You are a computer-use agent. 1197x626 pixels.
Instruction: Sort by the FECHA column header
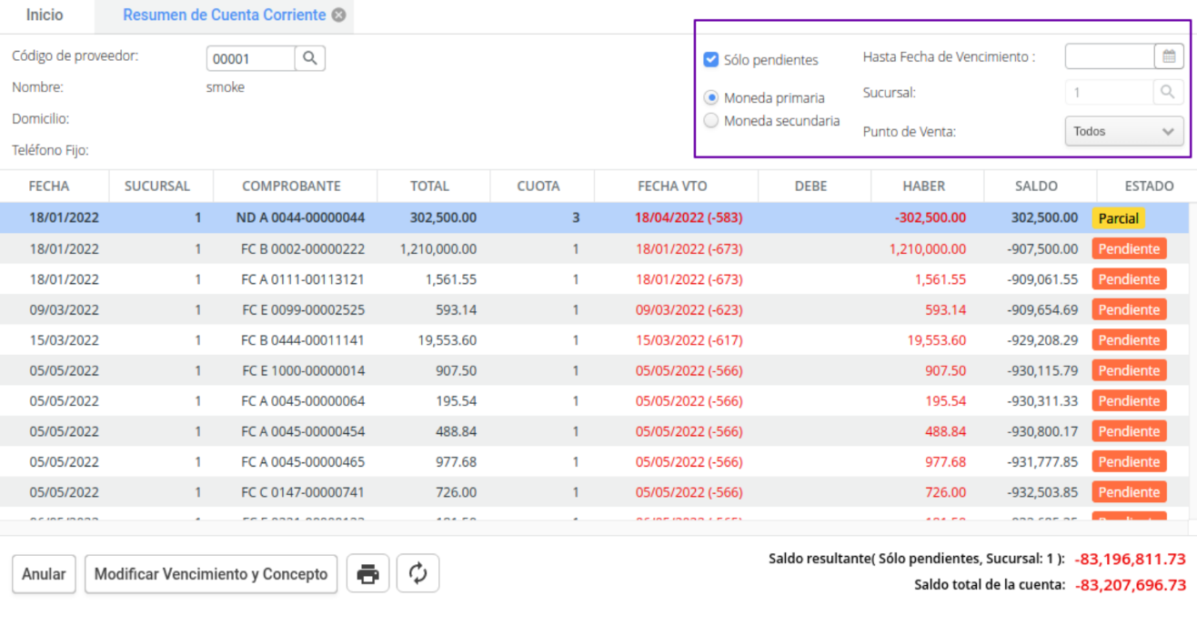pyautogui.click(x=49, y=186)
